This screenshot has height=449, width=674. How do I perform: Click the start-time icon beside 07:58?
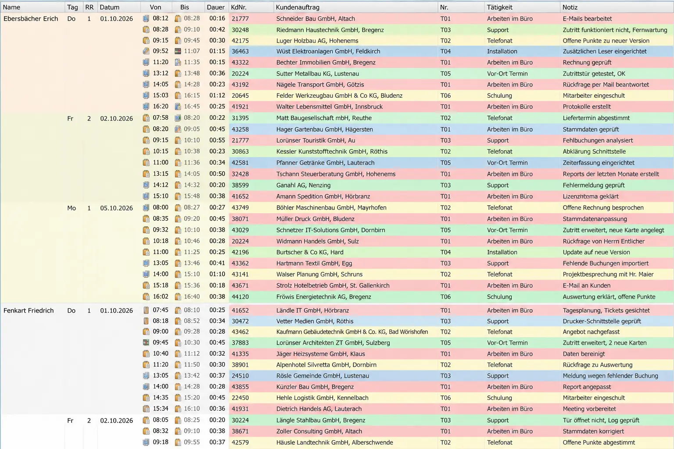pyautogui.click(x=146, y=118)
